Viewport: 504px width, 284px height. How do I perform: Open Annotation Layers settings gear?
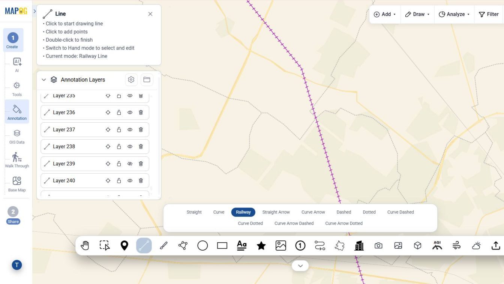[131, 80]
